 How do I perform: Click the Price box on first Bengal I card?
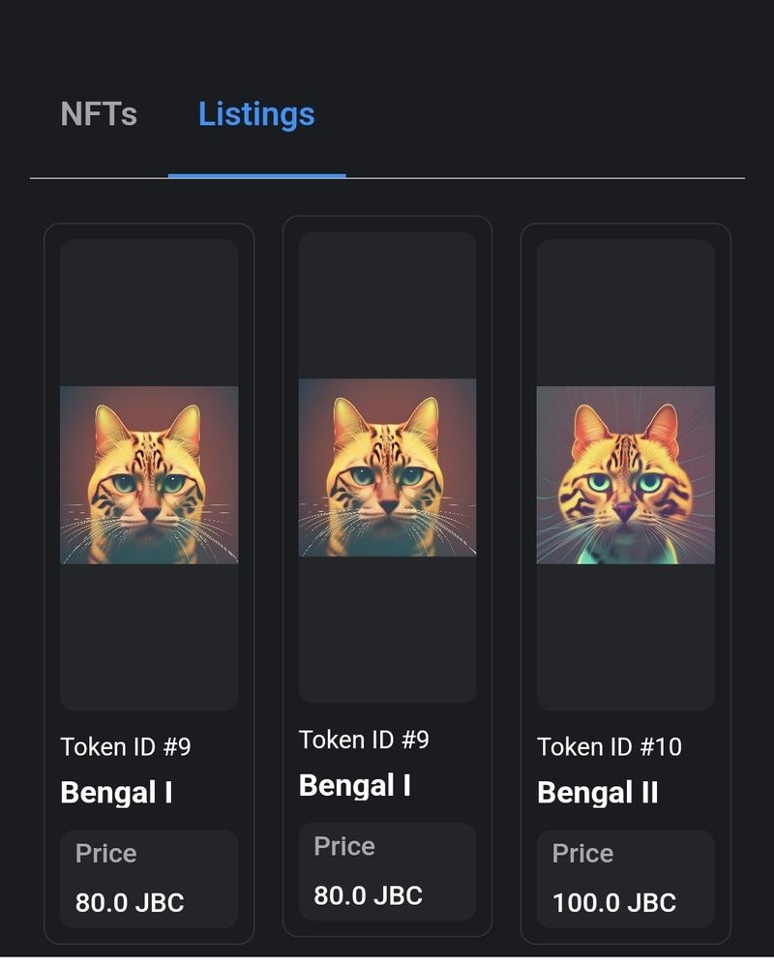[149, 879]
